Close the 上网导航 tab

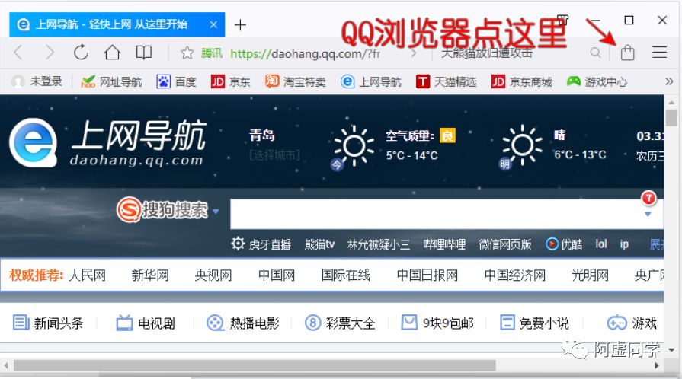point(213,24)
